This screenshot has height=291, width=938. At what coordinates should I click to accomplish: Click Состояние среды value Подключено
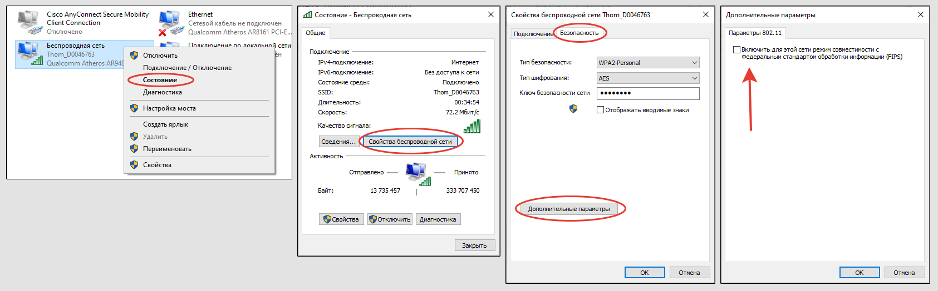point(461,82)
